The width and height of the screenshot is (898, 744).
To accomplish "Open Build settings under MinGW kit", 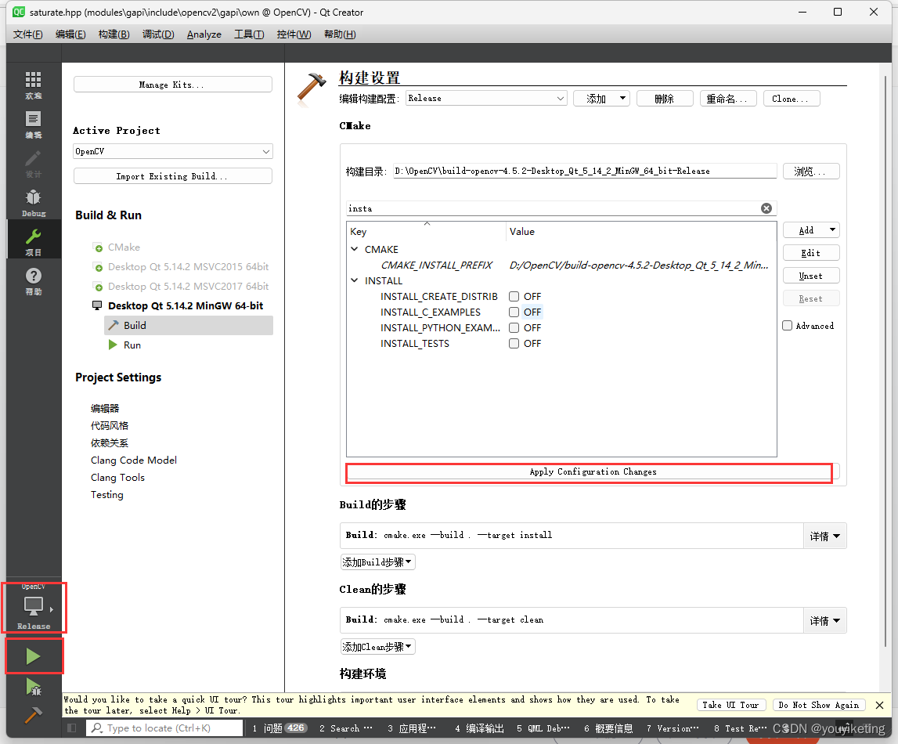I will (x=189, y=325).
